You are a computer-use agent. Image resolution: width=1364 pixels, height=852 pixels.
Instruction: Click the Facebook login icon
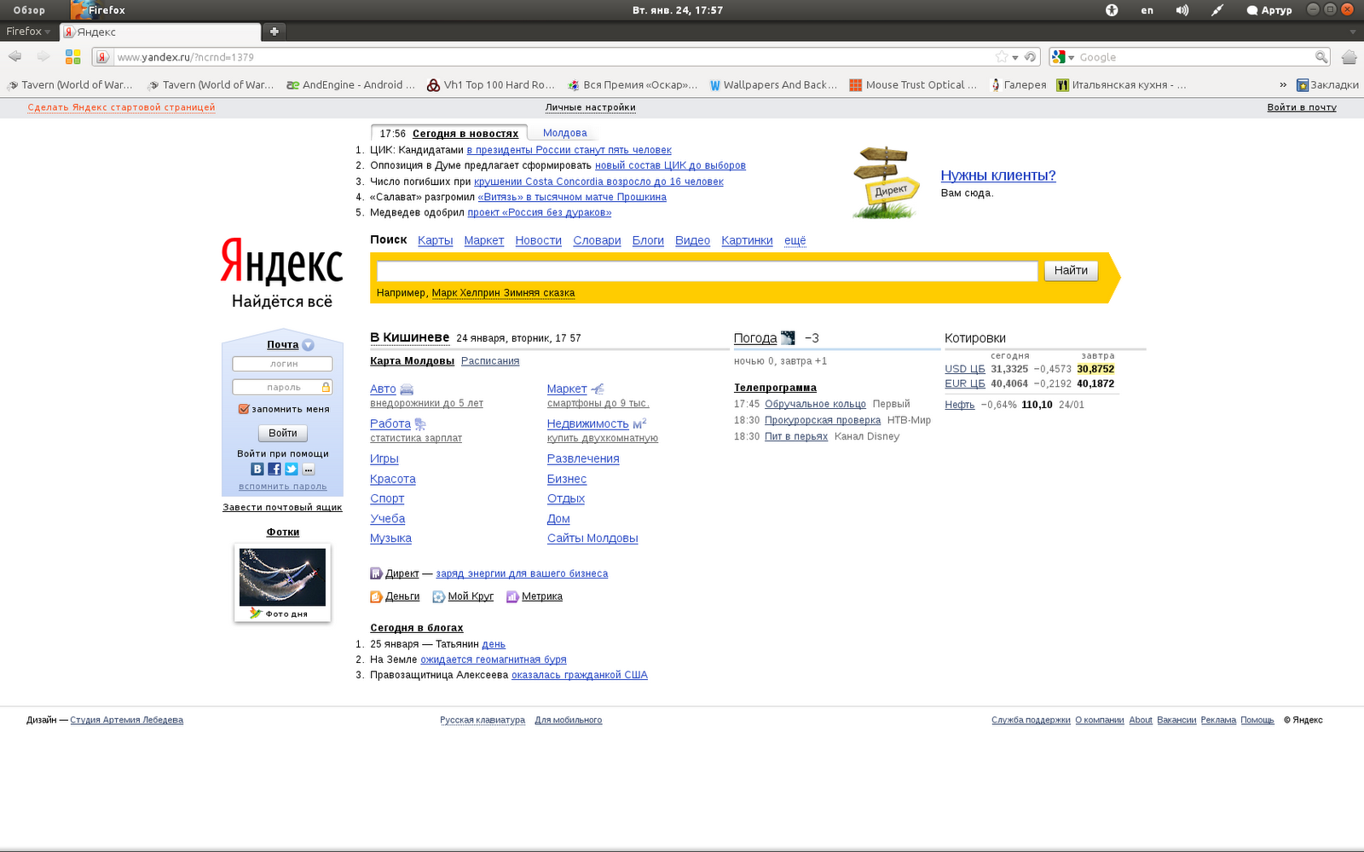coord(275,469)
